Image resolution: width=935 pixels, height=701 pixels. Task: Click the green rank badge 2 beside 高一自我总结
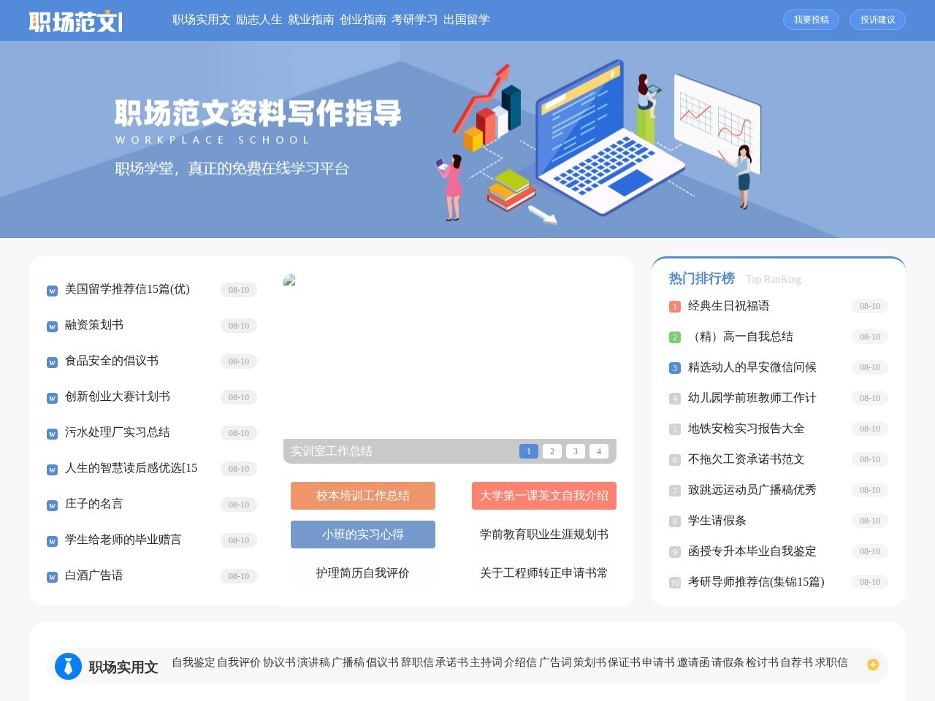tap(674, 337)
